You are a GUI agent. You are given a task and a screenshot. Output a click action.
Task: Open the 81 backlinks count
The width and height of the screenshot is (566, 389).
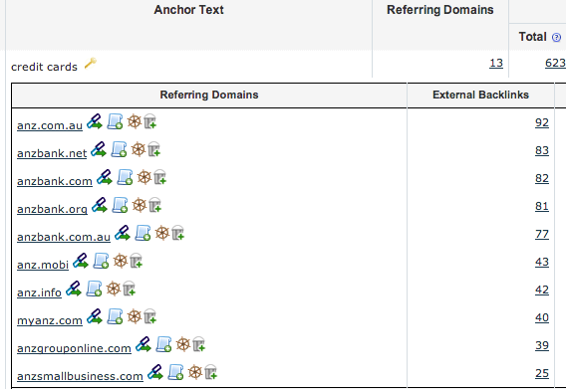click(x=542, y=206)
